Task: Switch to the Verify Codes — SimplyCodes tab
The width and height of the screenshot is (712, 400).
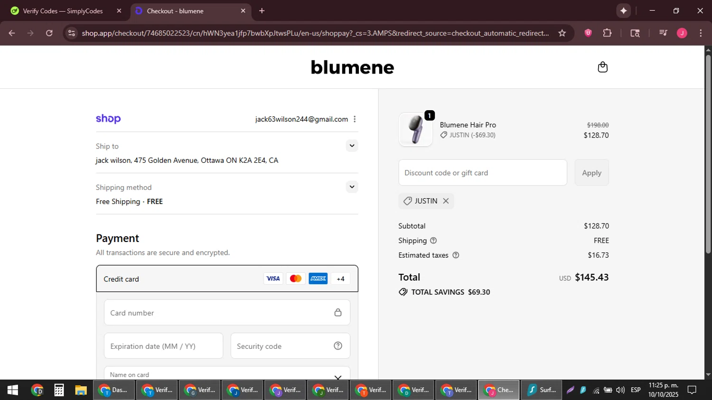Action: pos(63,11)
